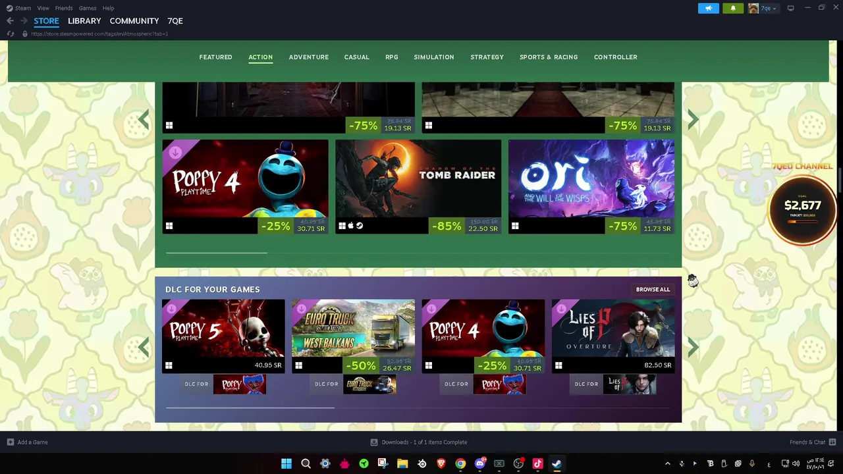The height and width of the screenshot is (474, 843).
Task: Select the CONTROLLER category tab
Action: [615, 57]
